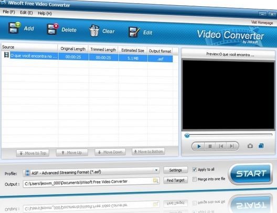Uncheck the Apply to all checkbox

pyautogui.click(x=194, y=170)
